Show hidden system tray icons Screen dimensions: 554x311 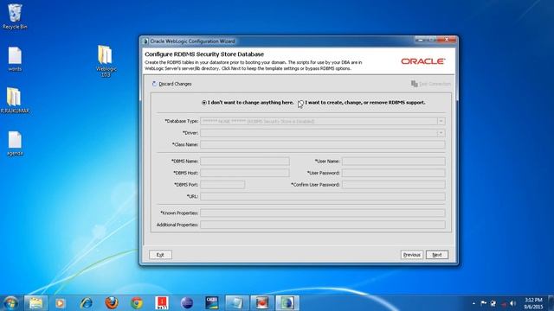[473, 303]
